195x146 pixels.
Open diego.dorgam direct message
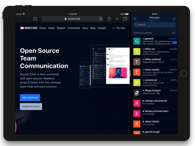155,93
